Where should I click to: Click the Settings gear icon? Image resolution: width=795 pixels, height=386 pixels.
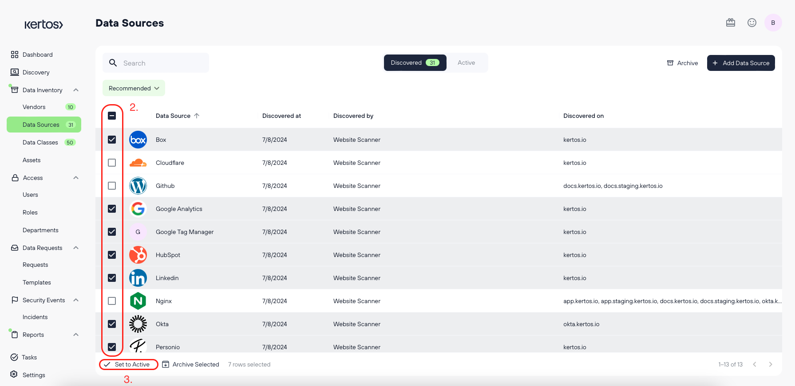pyautogui.click(x=14, y=374)
